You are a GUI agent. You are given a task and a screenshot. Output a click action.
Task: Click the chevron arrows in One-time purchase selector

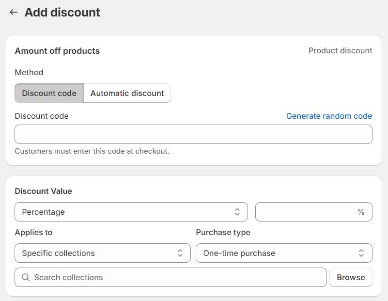tap(361, 253)
